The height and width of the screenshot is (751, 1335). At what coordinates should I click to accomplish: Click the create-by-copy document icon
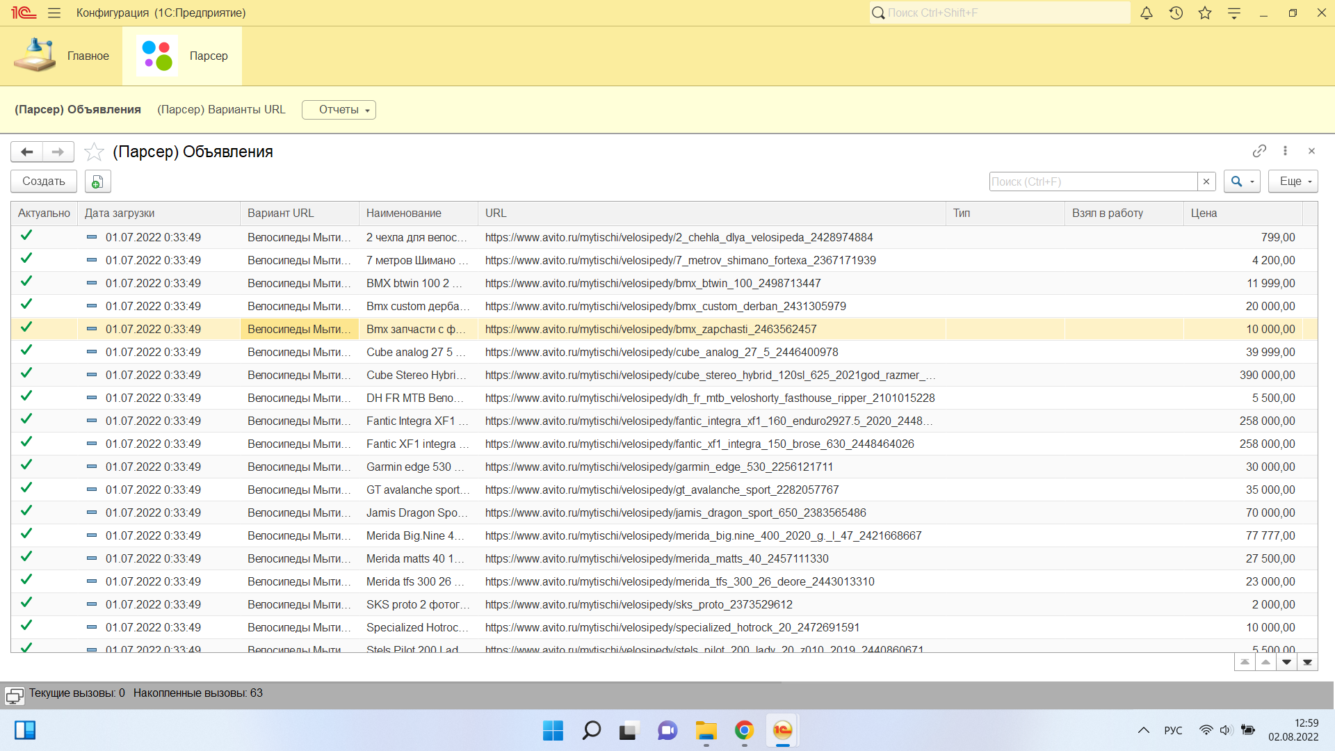(97, 181)
